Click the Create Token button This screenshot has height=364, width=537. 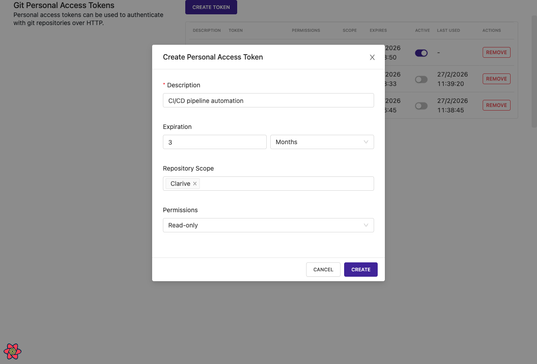coord(211,7)
